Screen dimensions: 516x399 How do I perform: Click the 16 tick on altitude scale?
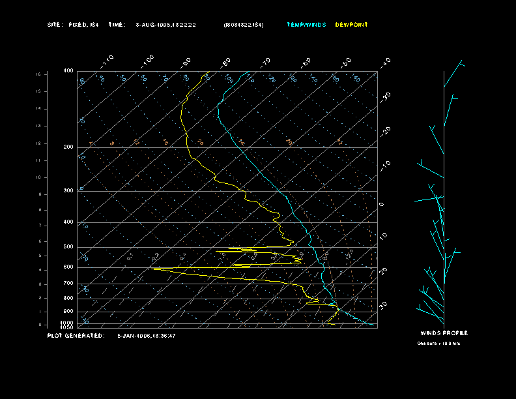tap(38, 74)
